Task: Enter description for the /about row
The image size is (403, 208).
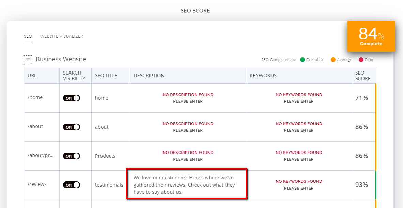Action: [x=188, y=127]
